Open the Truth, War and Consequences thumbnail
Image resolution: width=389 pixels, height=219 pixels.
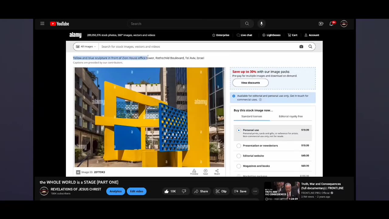pos(282,191)
